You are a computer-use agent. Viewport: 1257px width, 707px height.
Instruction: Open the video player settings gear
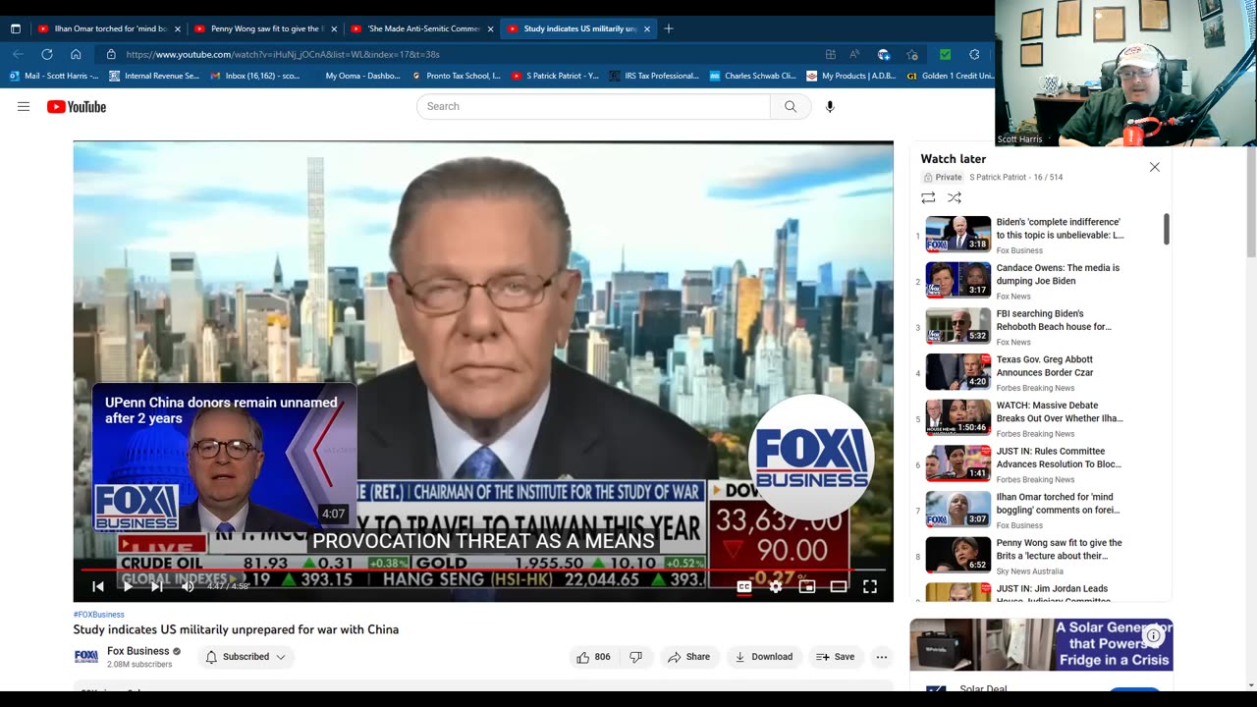pos(776,586)
